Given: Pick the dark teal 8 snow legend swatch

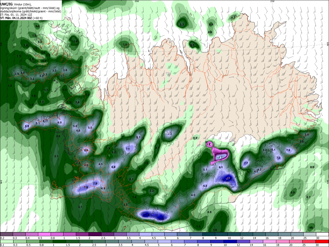Looking at the screenshot, I should click(x=208, y=234).
